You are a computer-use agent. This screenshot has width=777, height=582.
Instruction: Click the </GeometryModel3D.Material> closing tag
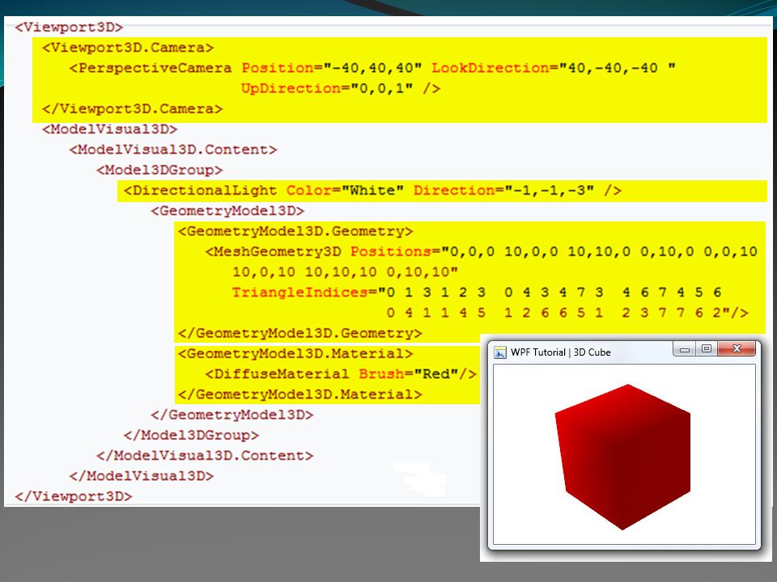tap(299, 394)
